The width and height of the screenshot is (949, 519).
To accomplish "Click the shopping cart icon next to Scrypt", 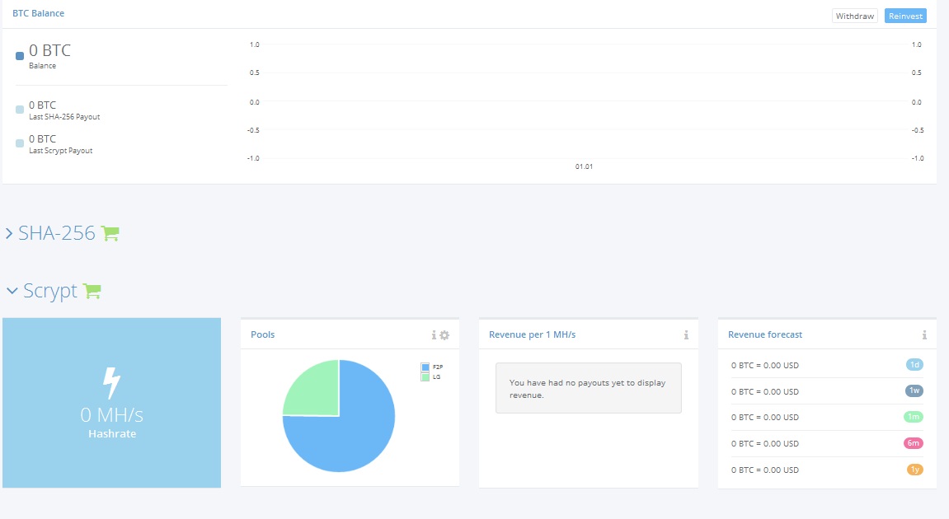I will point(92,291).
